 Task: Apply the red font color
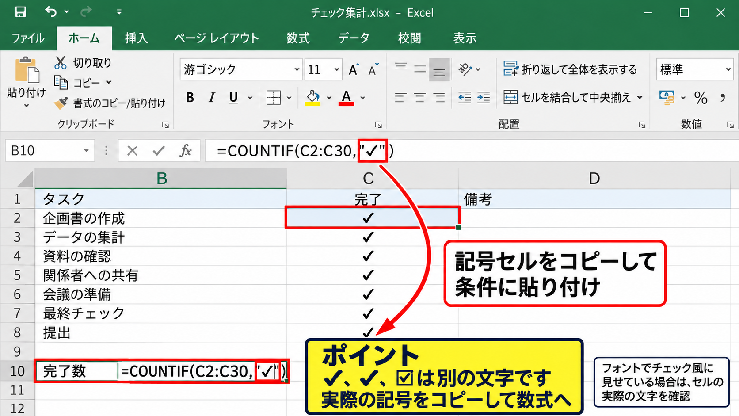[347, 97]
